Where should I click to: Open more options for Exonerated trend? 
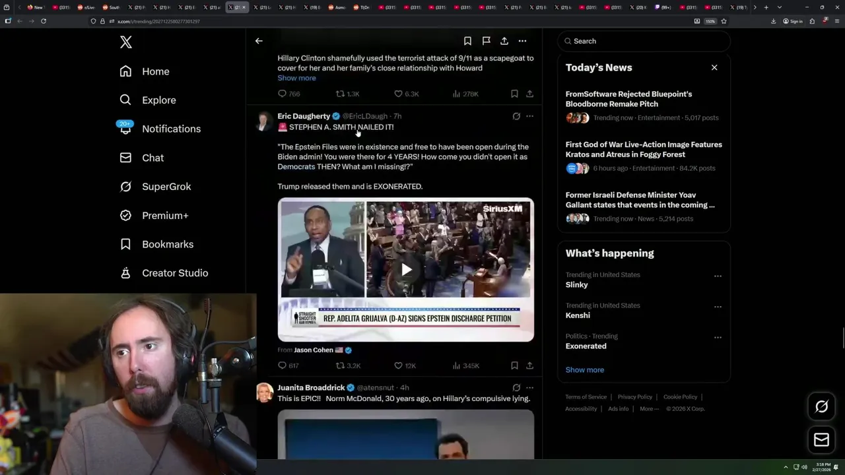pyautogui.click(x=718, y=337)
